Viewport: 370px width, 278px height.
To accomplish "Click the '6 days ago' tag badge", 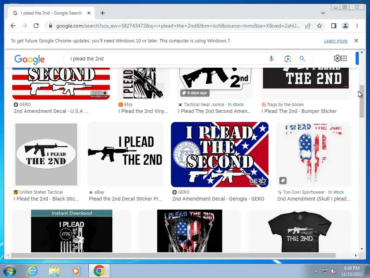I will pyautogui.click(x=195, y=93).
